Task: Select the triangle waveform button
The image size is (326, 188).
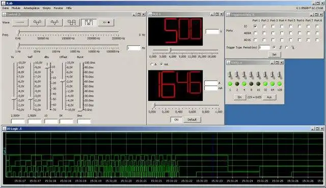Action: (55, 22)
